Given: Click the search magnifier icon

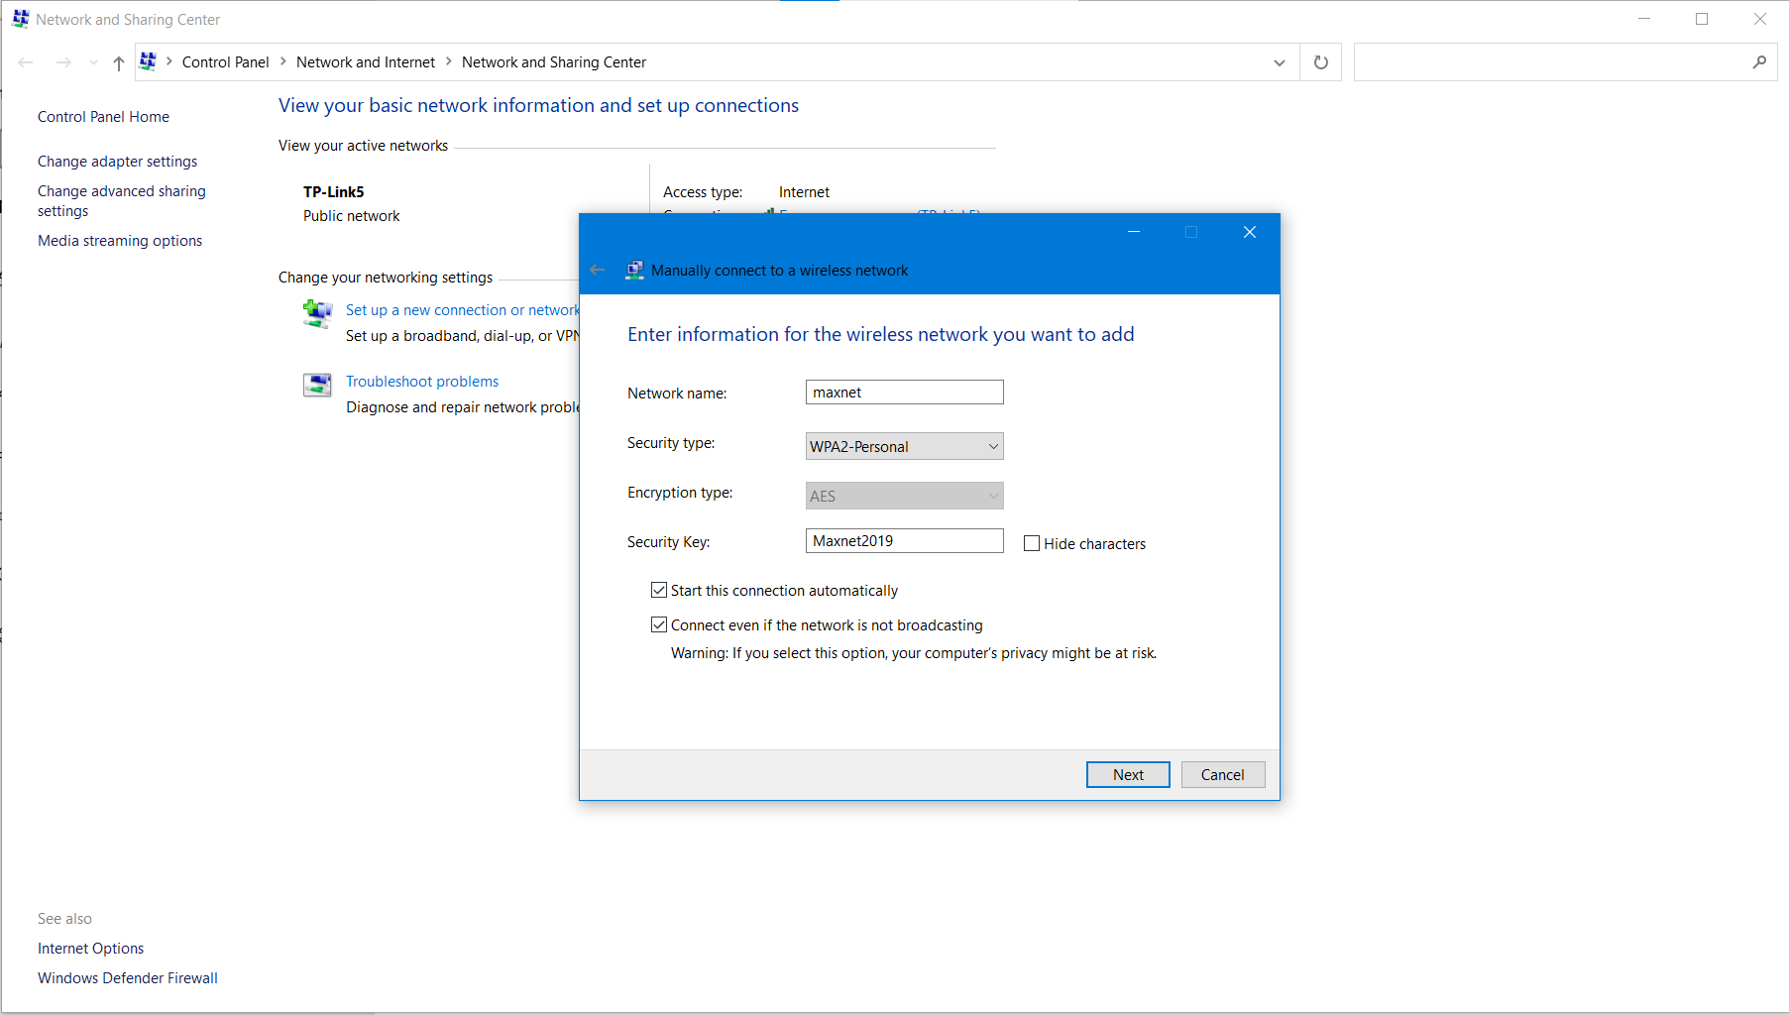Looking at the screenshot, I should point(1759,62).
